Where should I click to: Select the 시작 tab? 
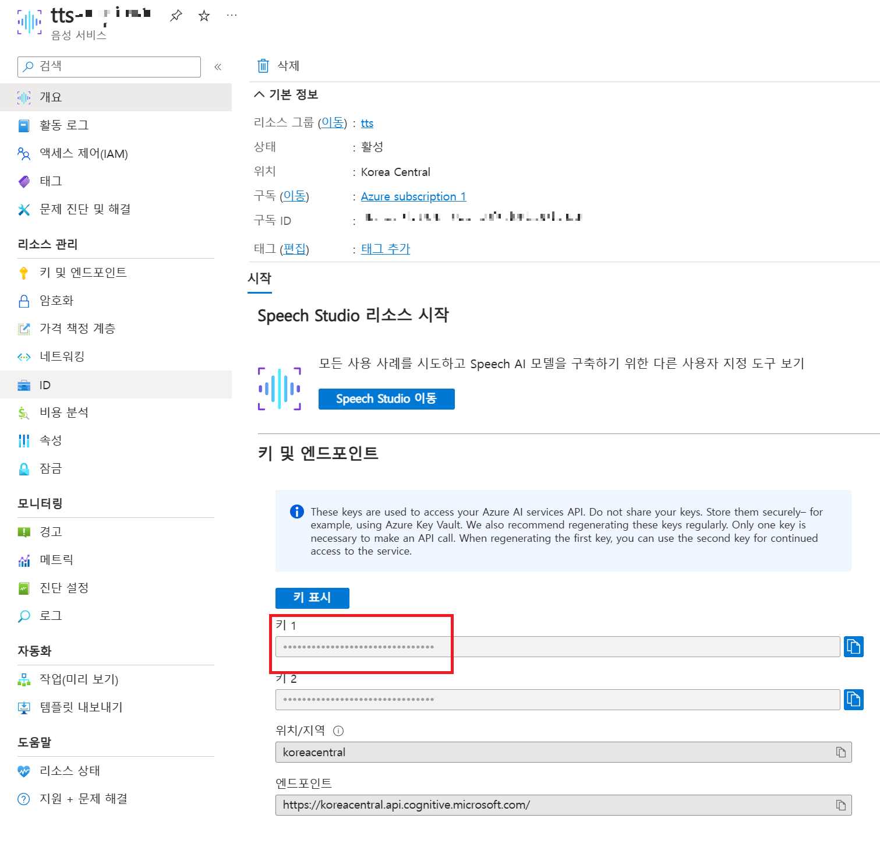point(260,278)
